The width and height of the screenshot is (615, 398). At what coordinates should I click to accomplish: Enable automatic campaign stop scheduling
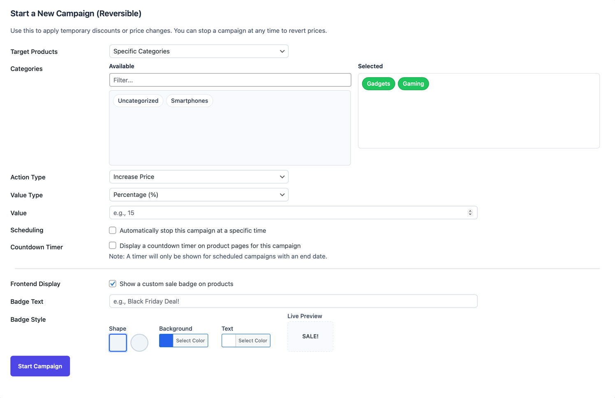pyautogui.click(x=113, y=230)
